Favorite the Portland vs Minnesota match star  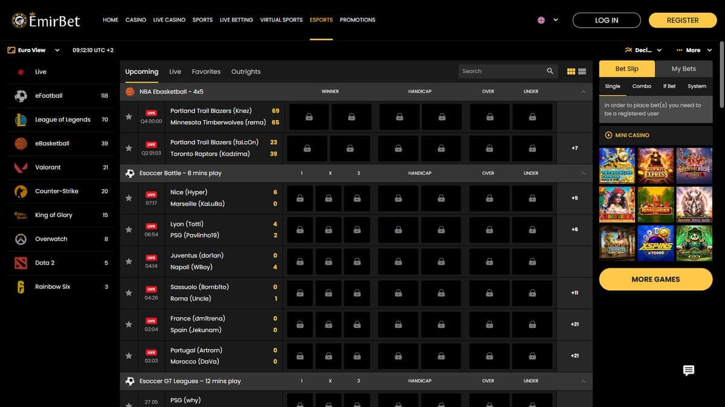(x=129, y=116)
